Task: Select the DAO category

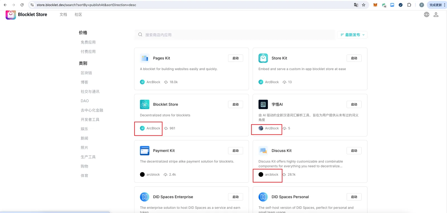Action: tap(85, 101)
